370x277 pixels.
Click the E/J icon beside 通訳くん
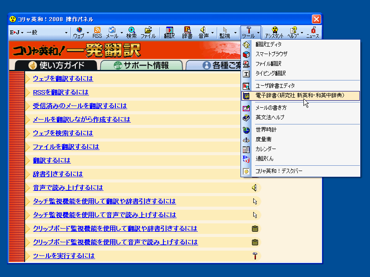(x=246, y=159)
